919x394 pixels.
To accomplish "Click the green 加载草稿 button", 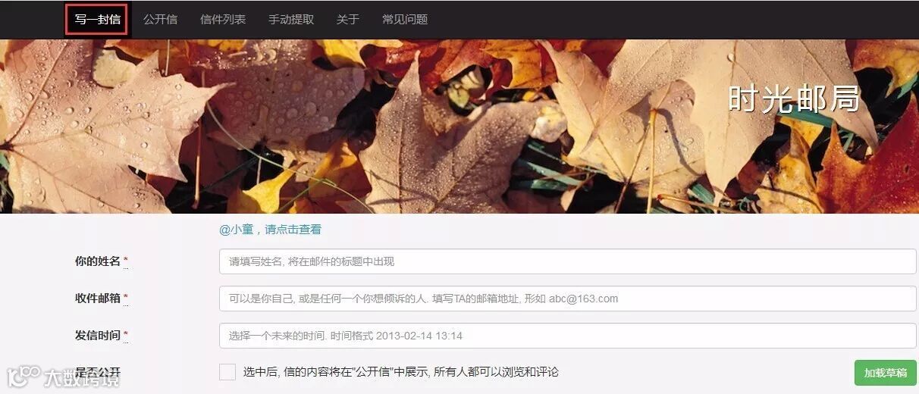I will [886, 373].
